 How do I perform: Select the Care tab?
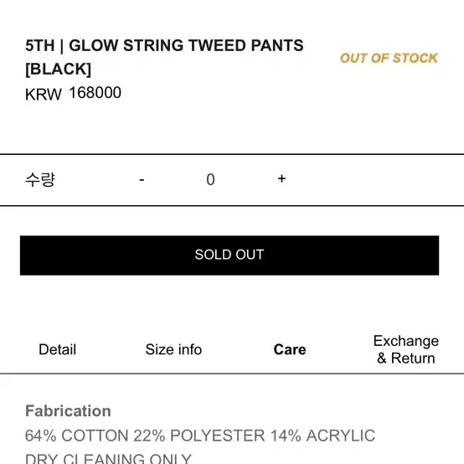(x=290, y=349)
